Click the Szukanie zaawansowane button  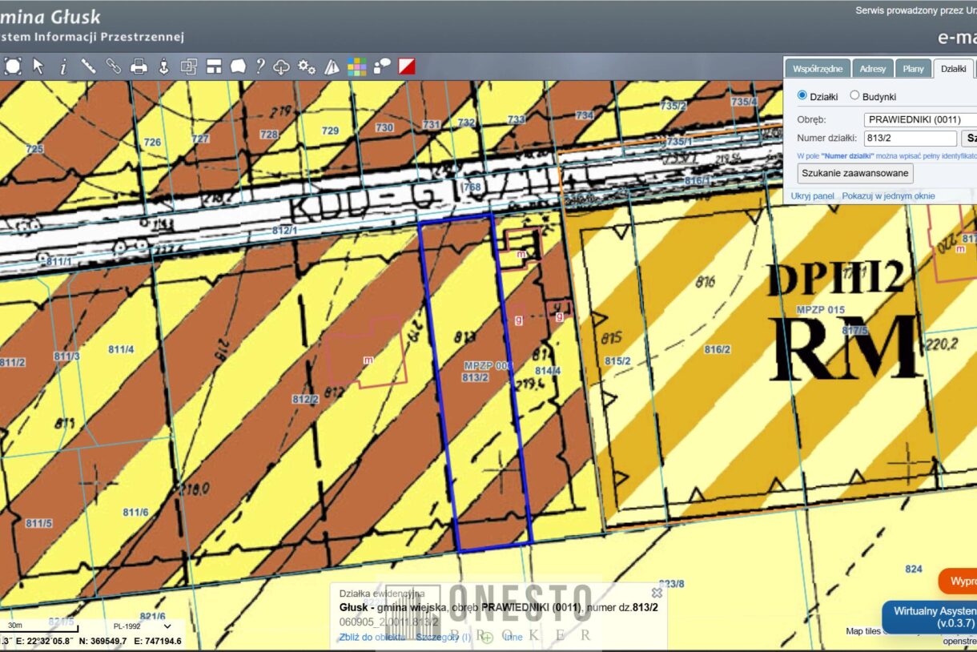point(854,173)
